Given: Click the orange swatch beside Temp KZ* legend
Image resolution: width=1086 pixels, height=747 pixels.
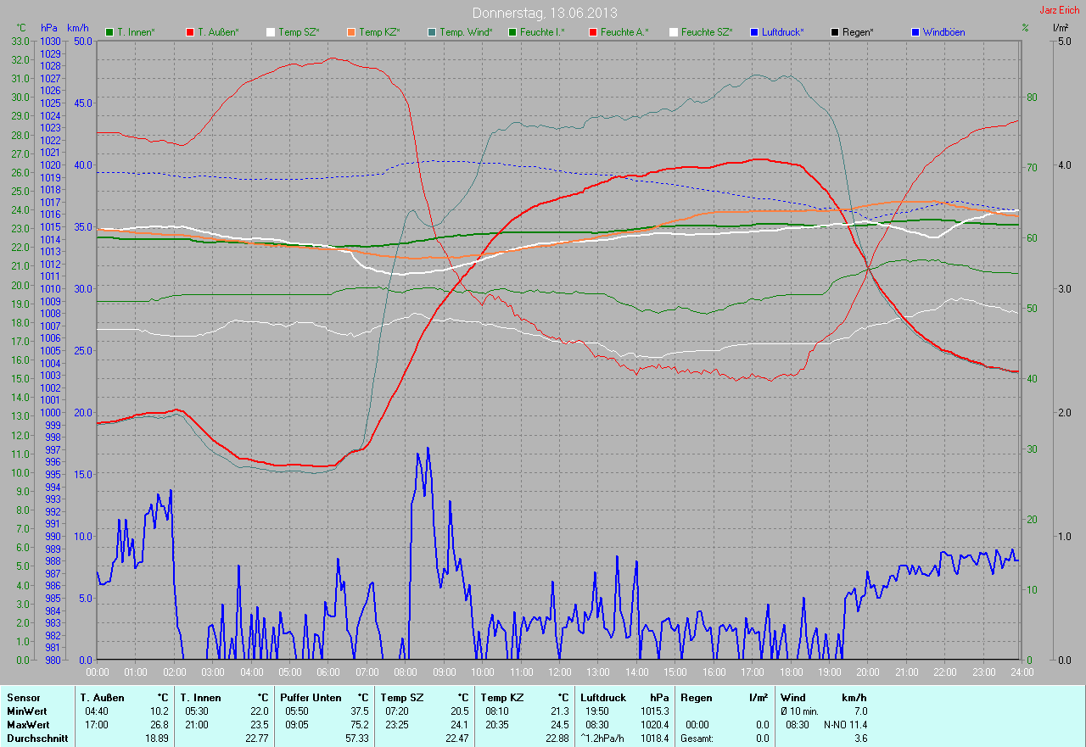Looking at the screenshot, I should (x=351, y=32).
